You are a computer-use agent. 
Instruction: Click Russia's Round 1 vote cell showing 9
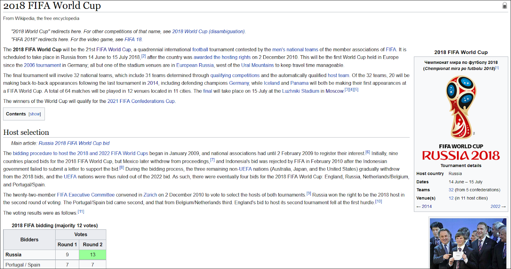[67, 255]
